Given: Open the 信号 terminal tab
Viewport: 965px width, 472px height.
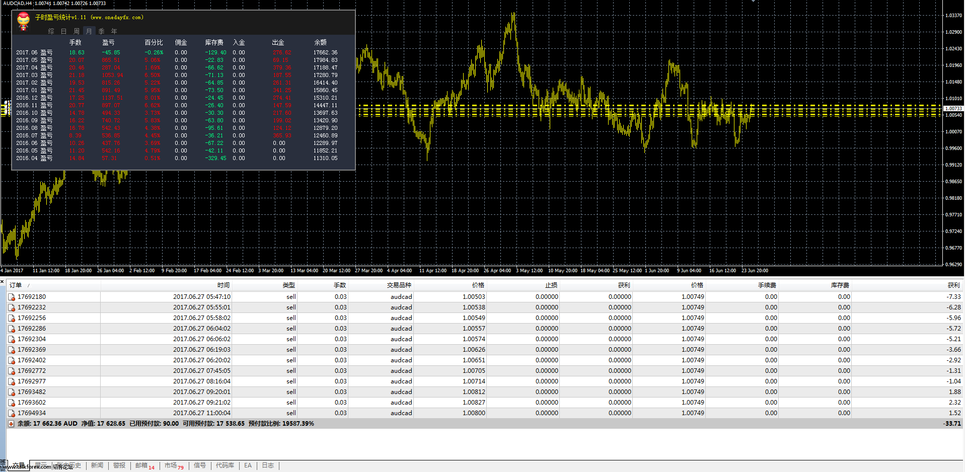Looking at the screenshot, I should tap(200, 465).
